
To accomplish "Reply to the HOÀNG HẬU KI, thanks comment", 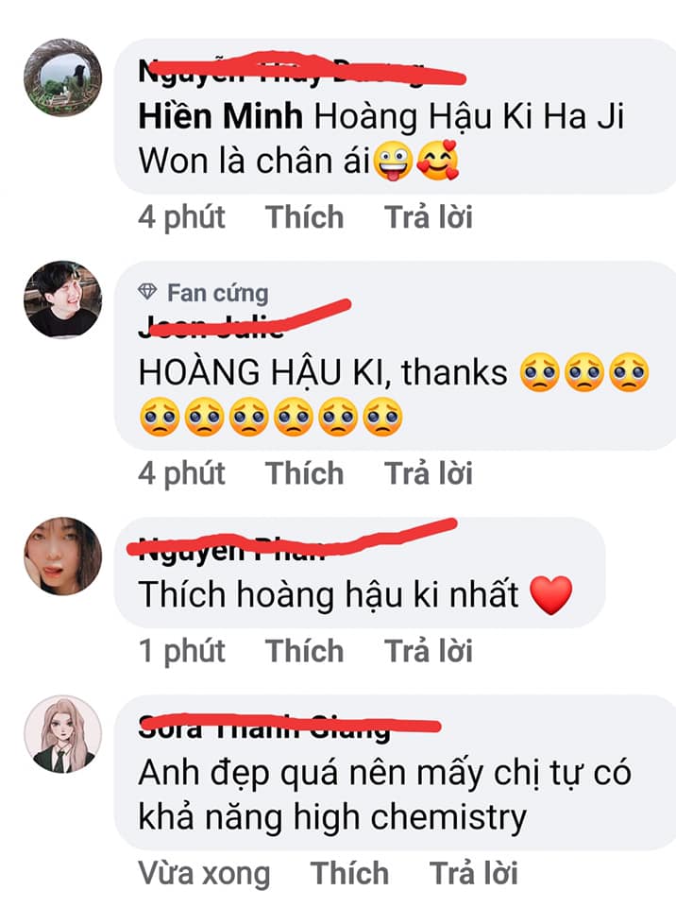I will pos(429,473).
